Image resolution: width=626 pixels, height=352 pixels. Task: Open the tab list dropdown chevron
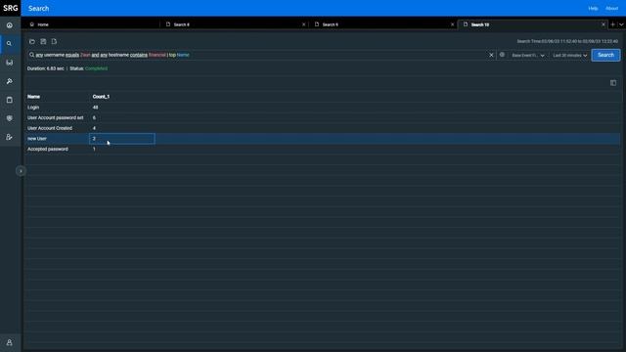coord(621,24)
